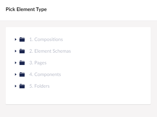
Task: Click blank white card area below Folders
Action: (x=78, y=97)
